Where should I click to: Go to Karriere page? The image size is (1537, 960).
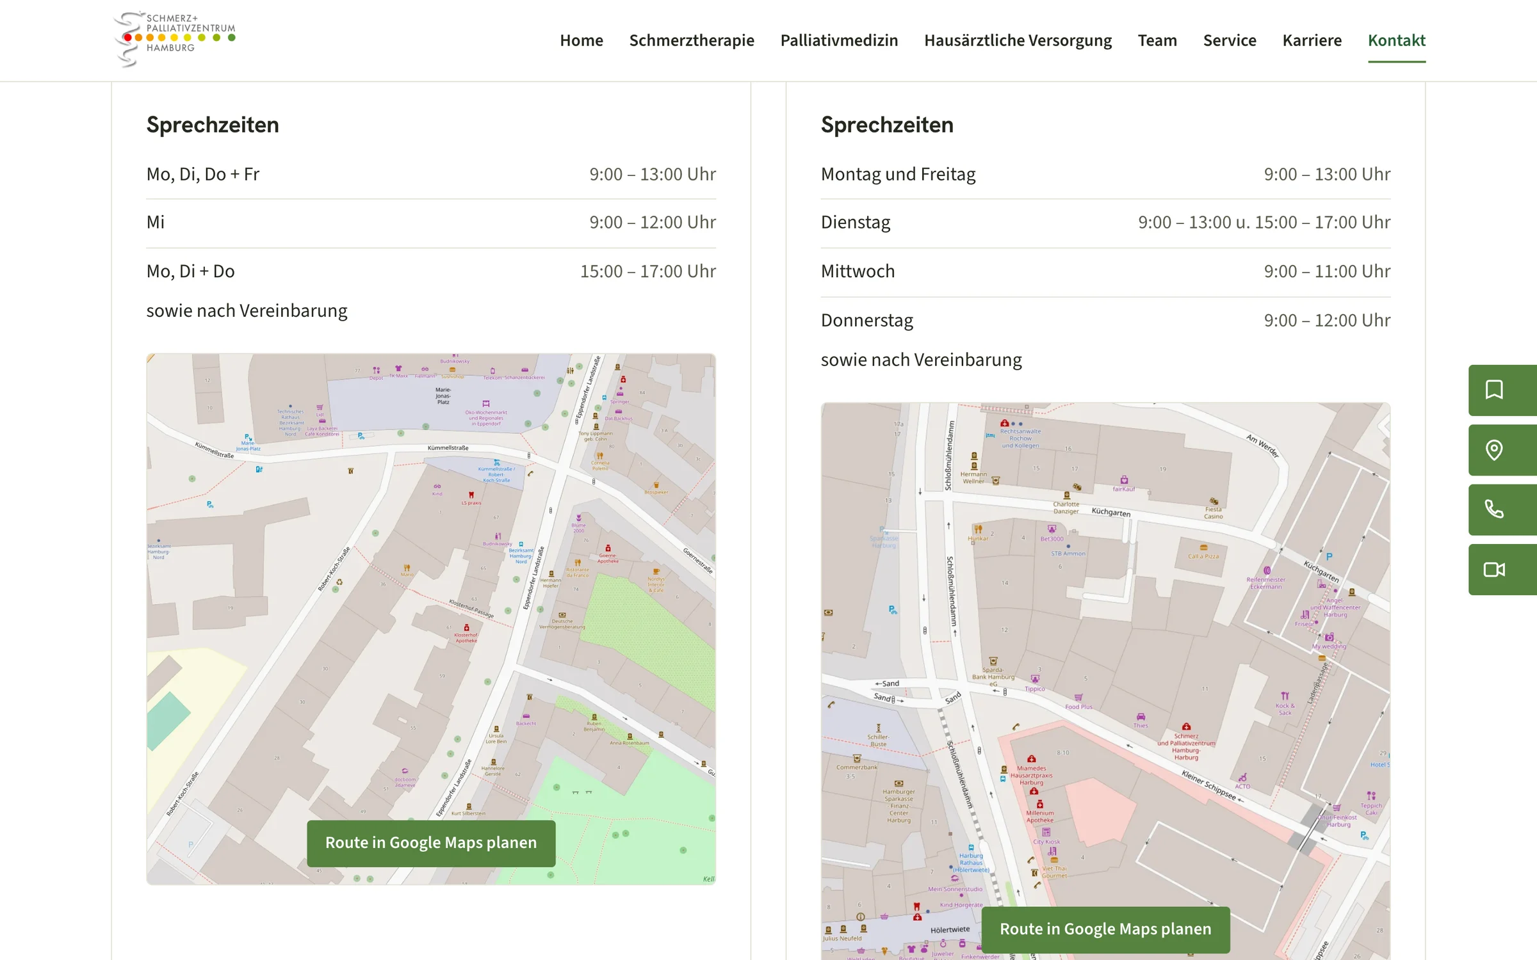click(x=1312, y=40)
